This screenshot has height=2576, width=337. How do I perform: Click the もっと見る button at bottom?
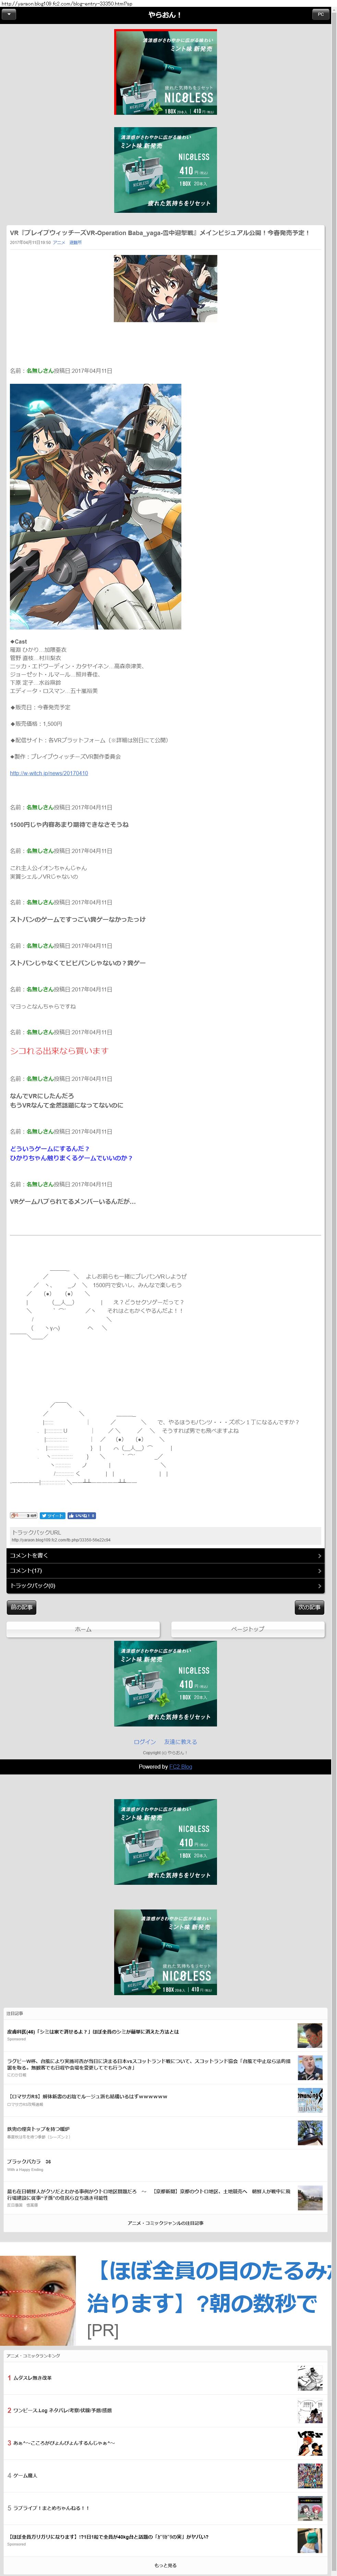click(x=165, y=2565)
